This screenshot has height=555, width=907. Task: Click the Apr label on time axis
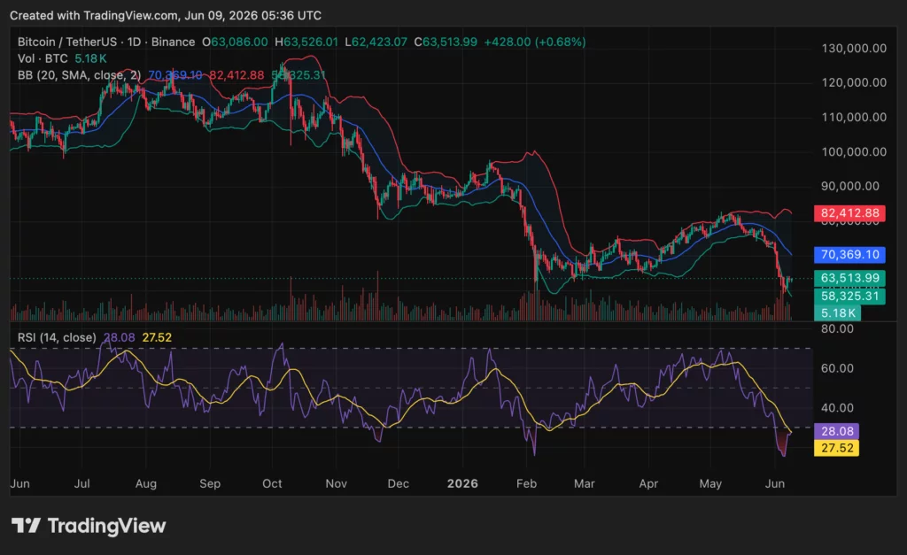point(648,483)
